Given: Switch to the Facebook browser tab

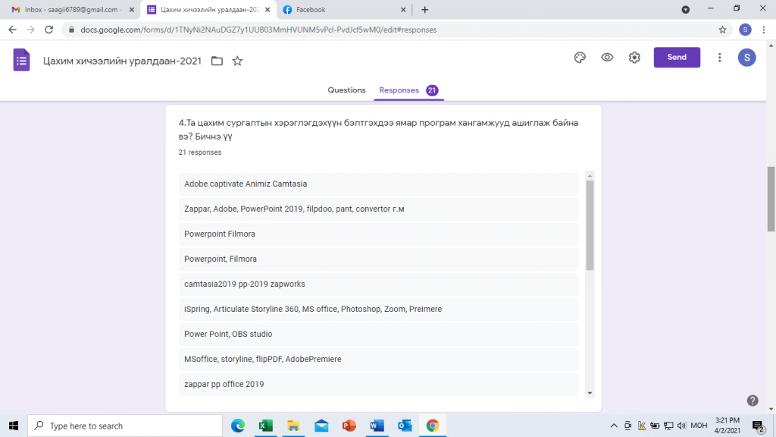Looking at the screenshot, I should click(x=345, y=9).
